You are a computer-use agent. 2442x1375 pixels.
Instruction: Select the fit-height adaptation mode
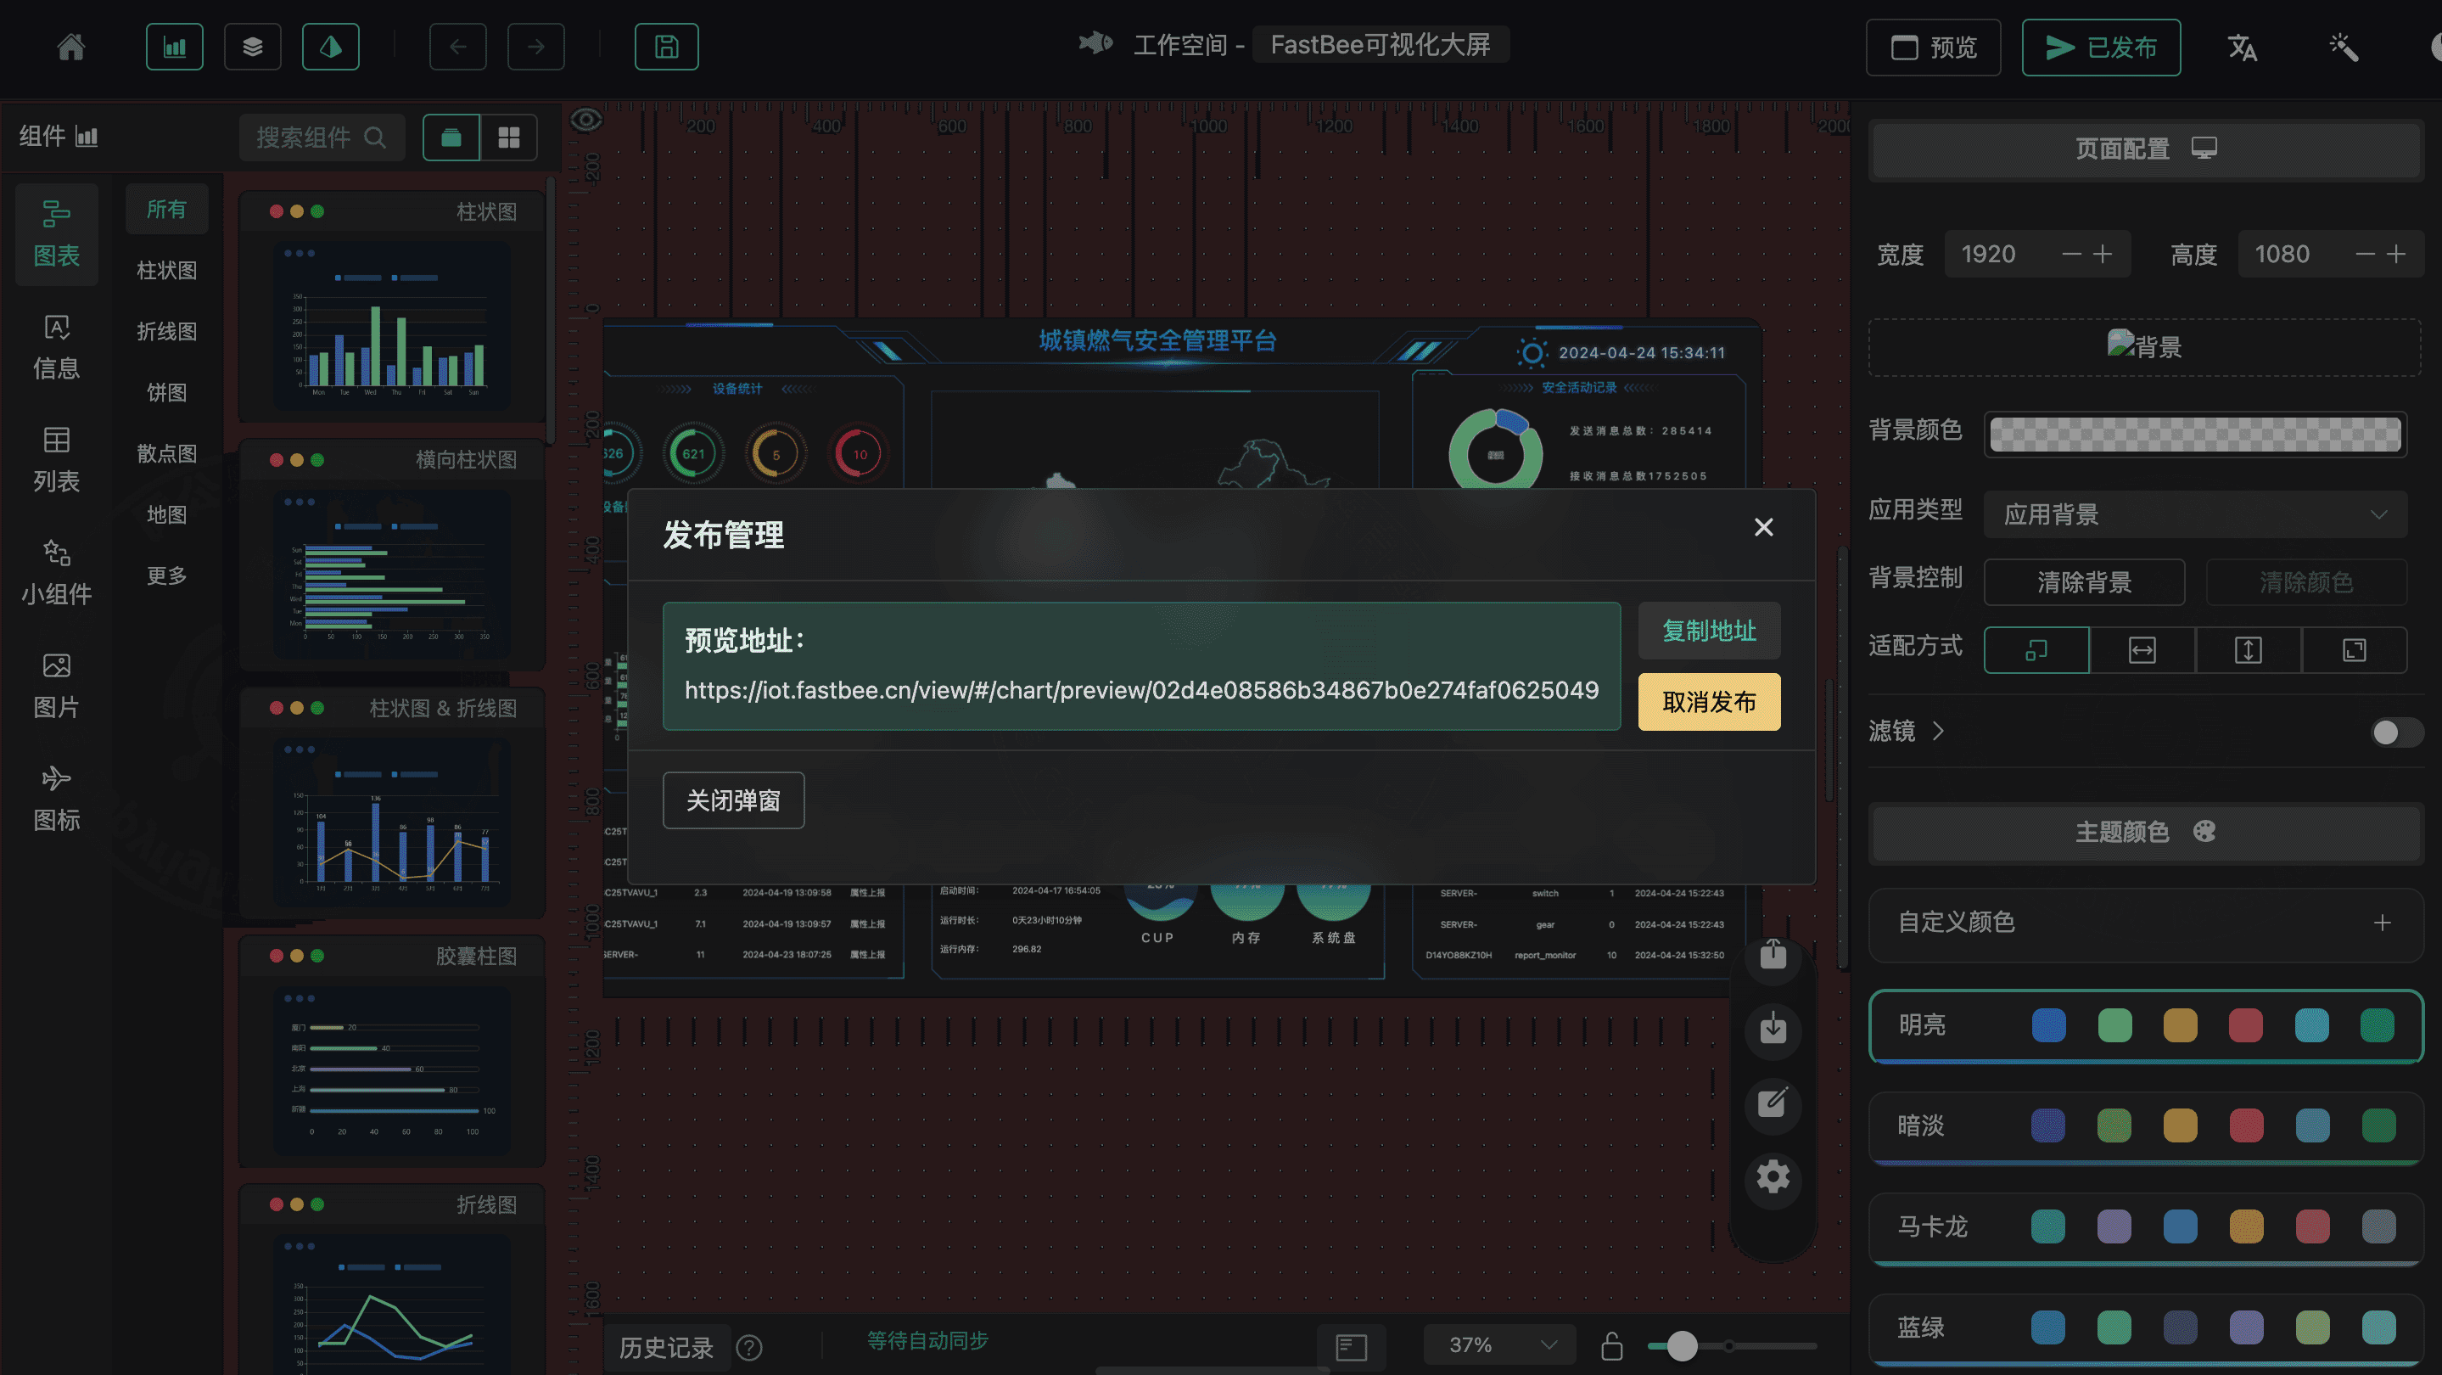coord(2249,649)
